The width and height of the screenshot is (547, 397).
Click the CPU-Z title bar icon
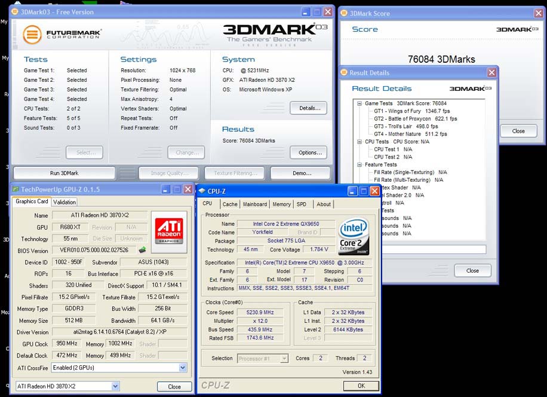point(202,191)
